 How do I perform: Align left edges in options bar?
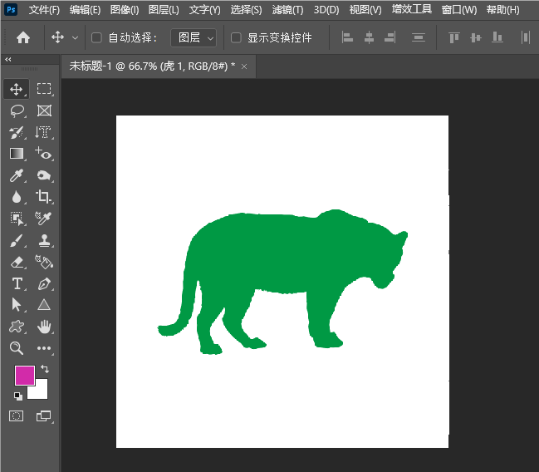pos(347,37)
